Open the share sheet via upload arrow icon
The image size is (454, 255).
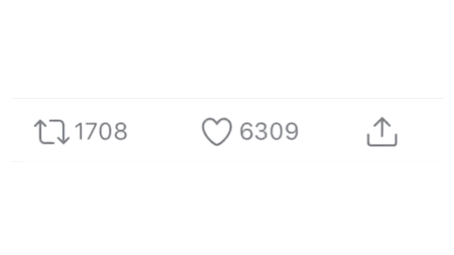(x=382, y=131)
